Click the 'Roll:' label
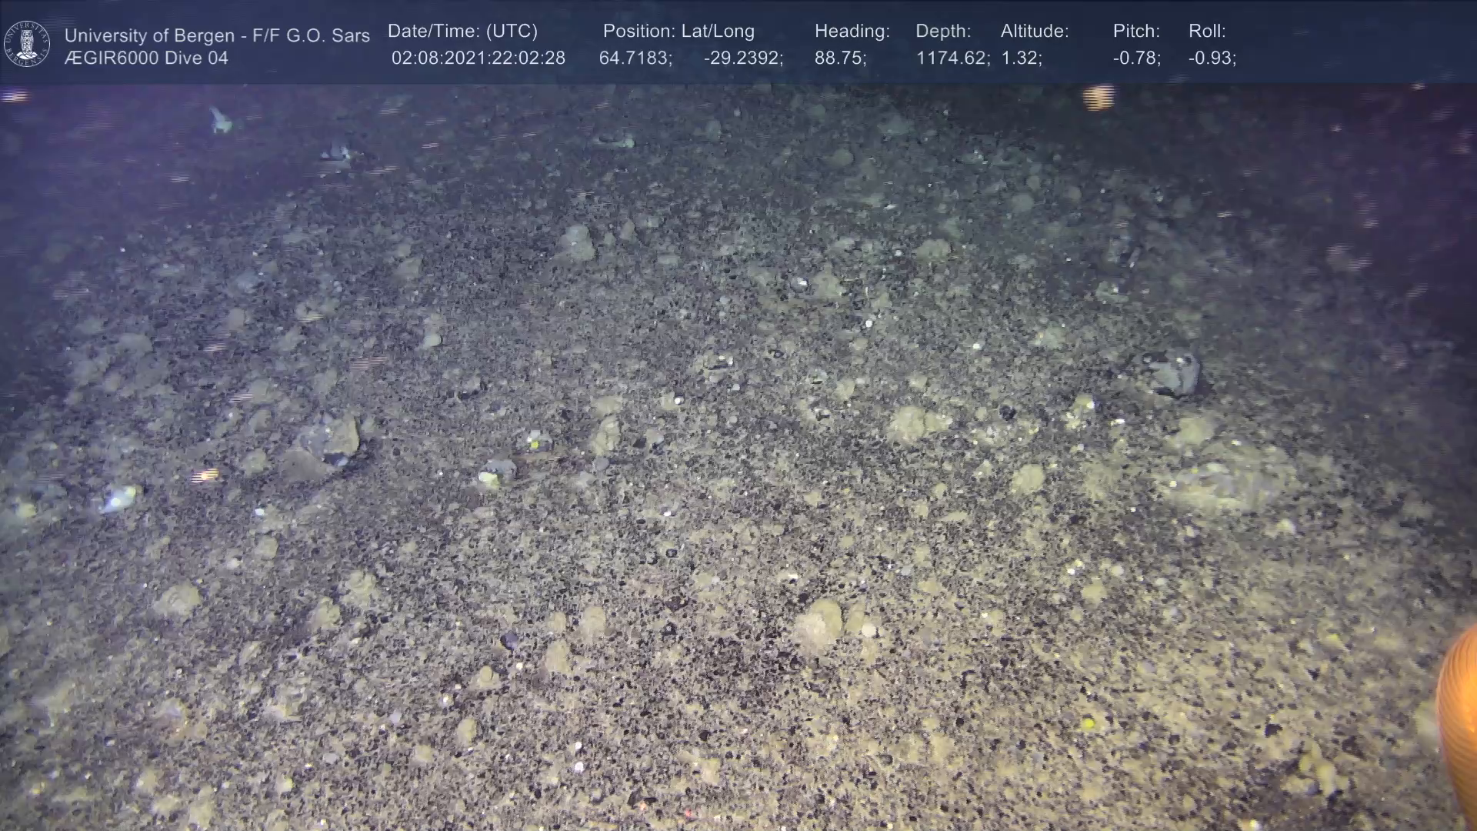The width and height of the screenshot is (1477, 831). pyautogui.click(x=1206, y=32)
